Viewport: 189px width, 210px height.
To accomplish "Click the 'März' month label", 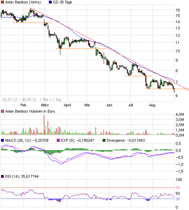I will click(45, 105).
